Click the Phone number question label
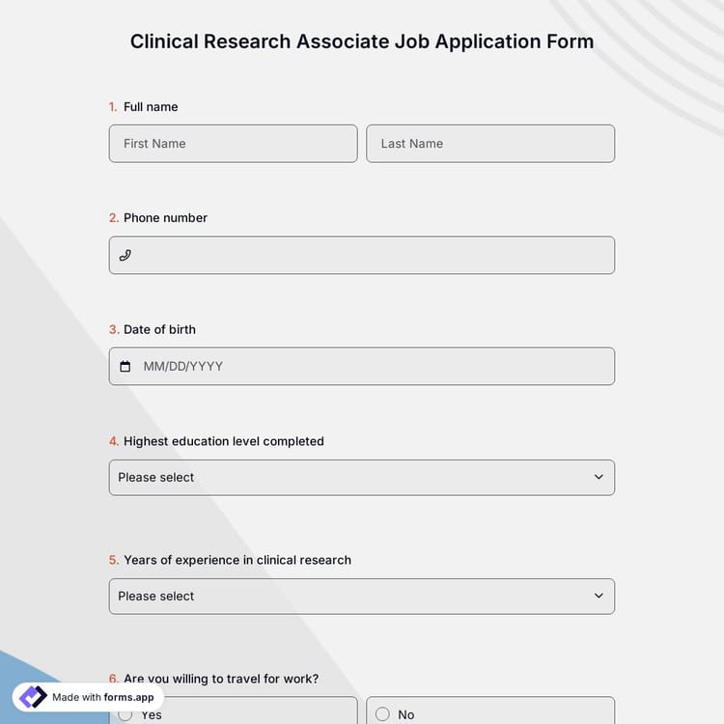 pyautogui.click(x=165, y=218)
